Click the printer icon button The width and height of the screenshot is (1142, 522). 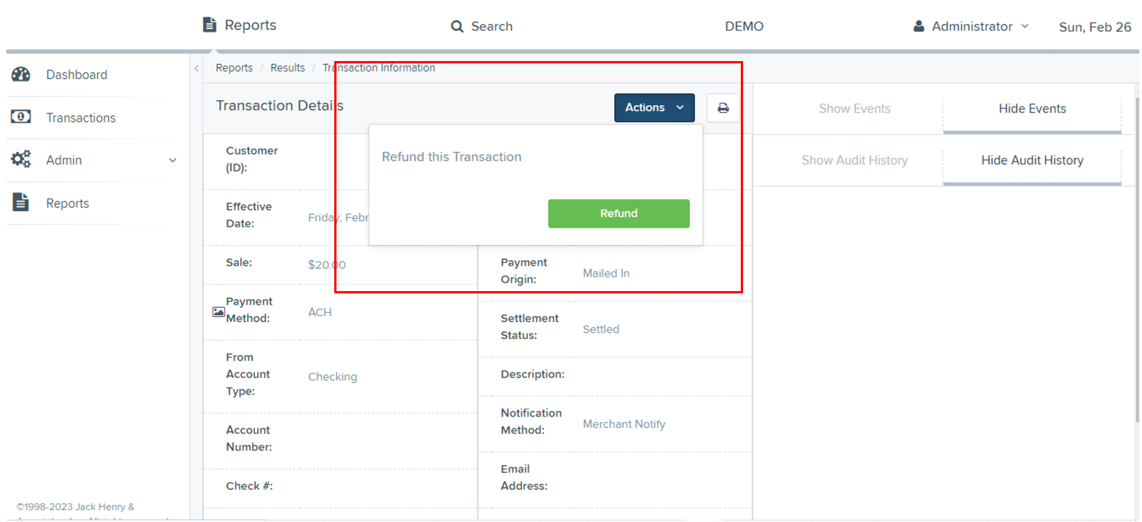coord(723,108)
